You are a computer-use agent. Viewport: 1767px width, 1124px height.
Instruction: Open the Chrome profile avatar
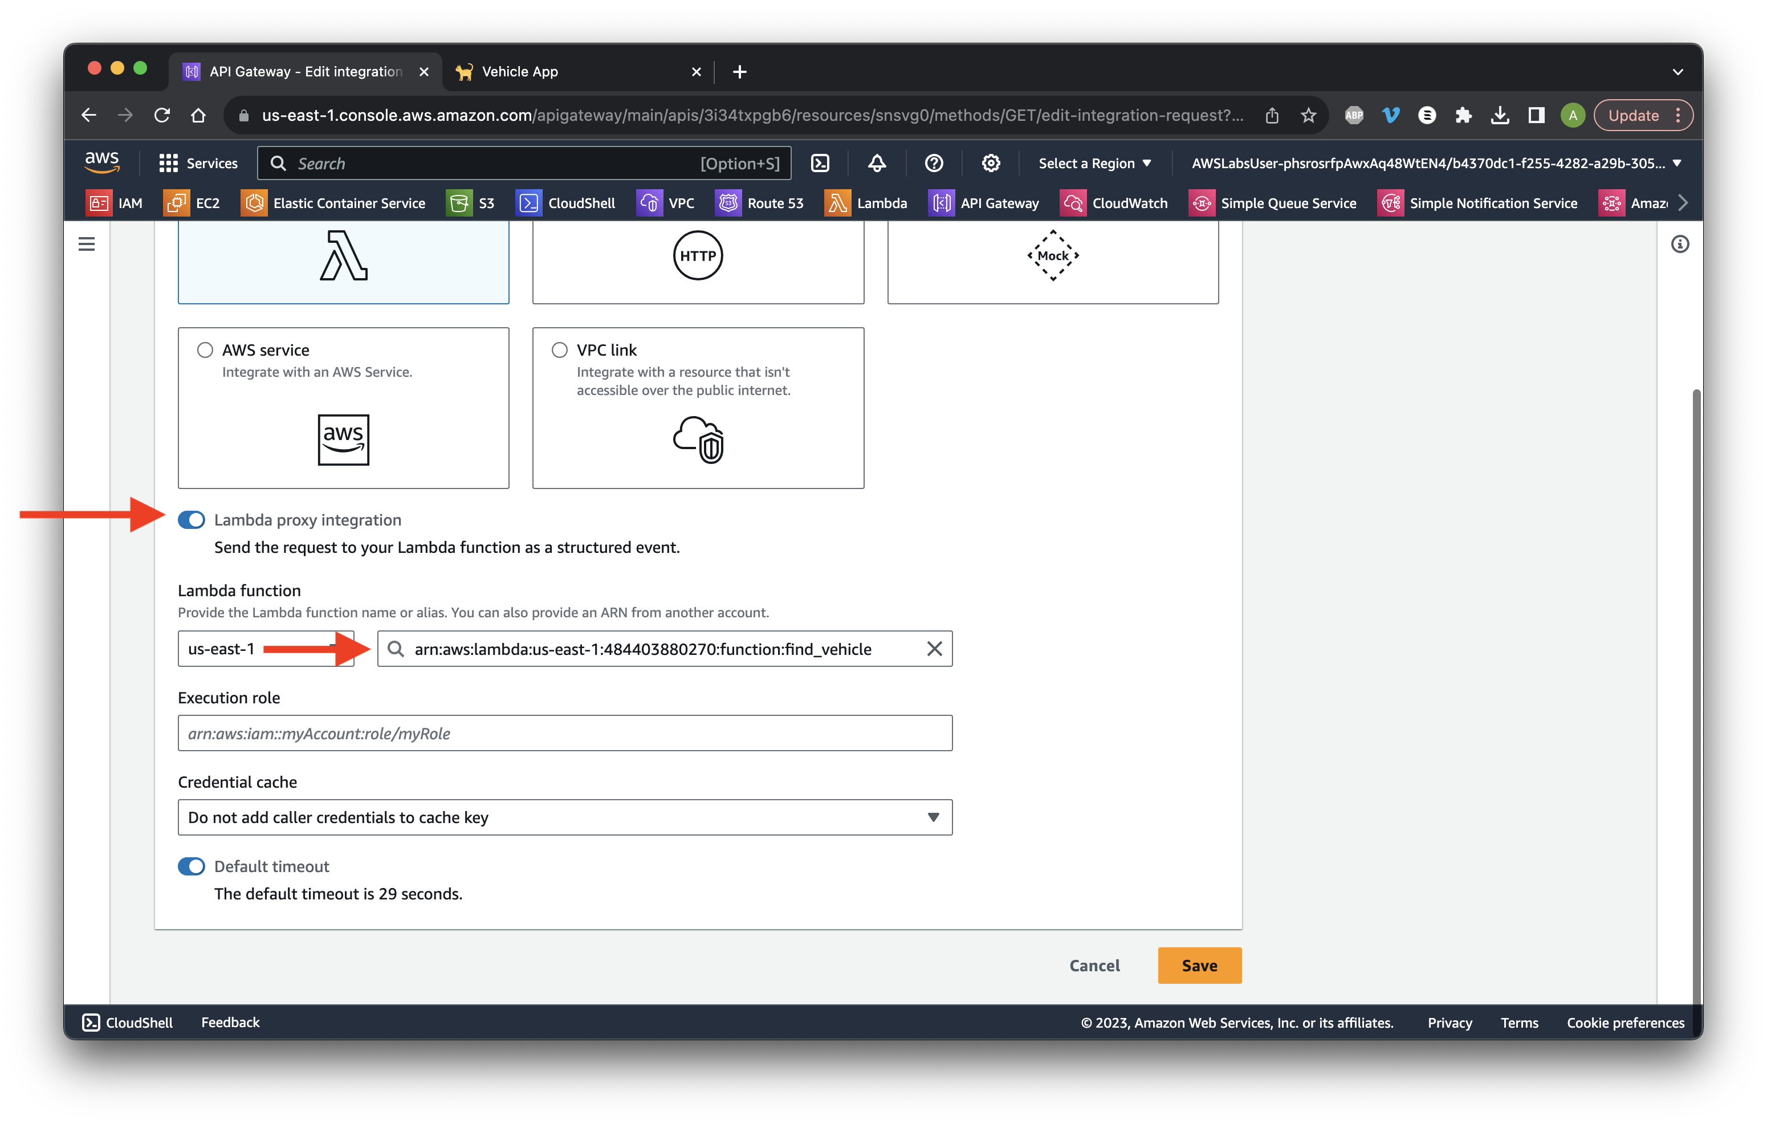click(x=1573, y=115)
